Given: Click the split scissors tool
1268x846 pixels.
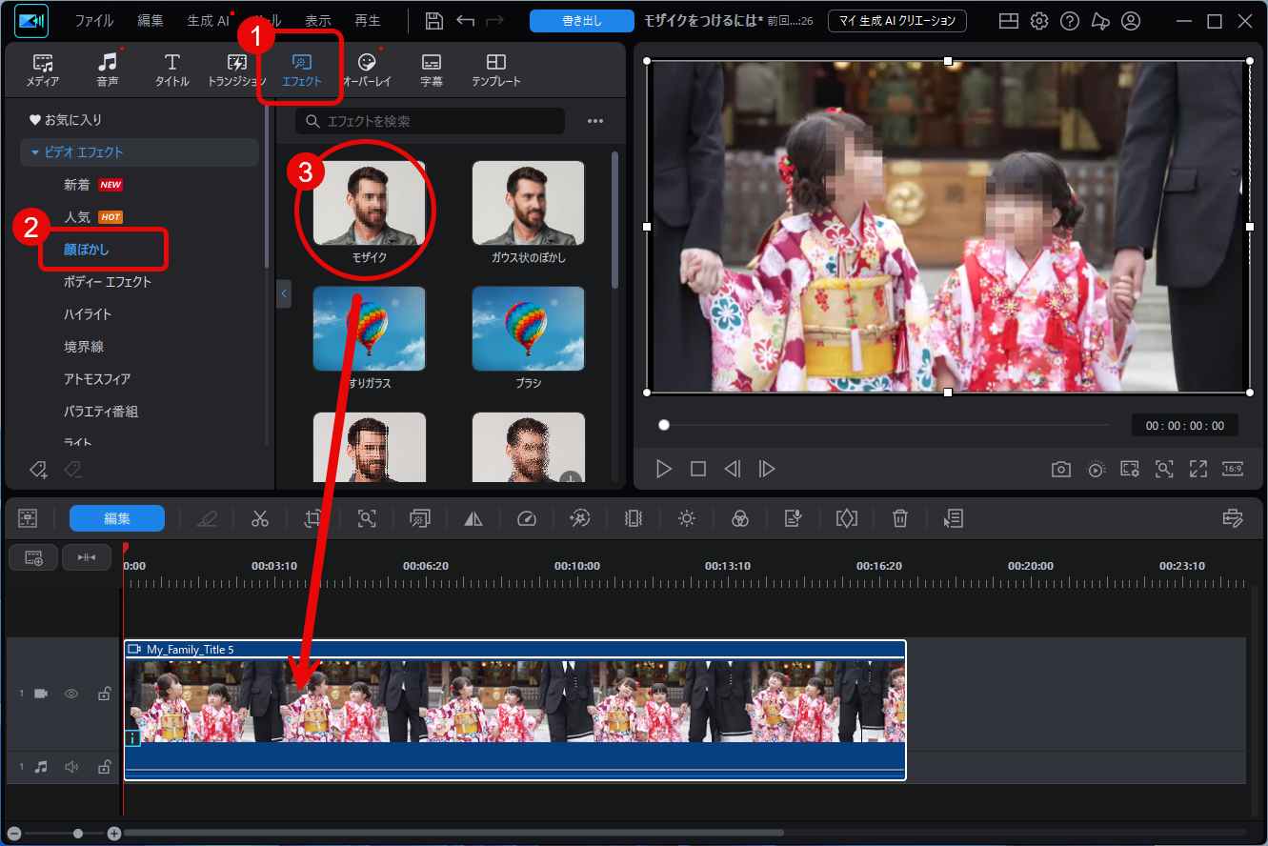Looking at the screenshot, I should point(260,518).
